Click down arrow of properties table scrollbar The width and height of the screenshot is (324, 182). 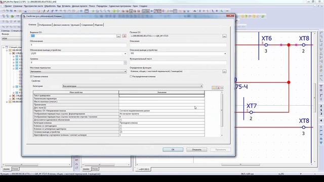(x=222, y=135)
